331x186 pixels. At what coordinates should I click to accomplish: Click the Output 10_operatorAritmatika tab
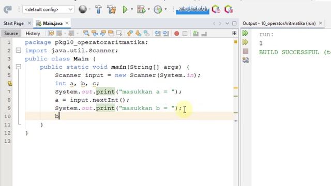pyautogui.click(x=279, y=23)
